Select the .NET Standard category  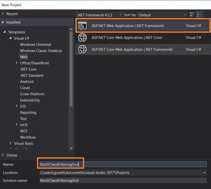pyautogui.click(x=31, y=75)
